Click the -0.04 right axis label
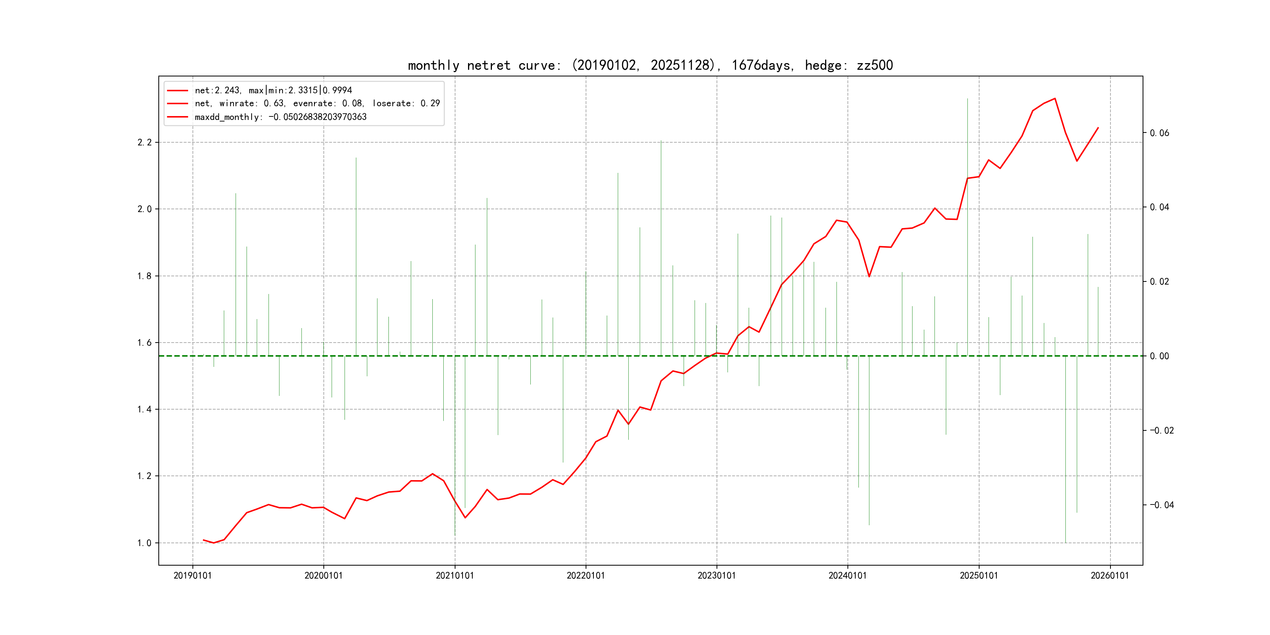1270x635 pixels. 1161,505
